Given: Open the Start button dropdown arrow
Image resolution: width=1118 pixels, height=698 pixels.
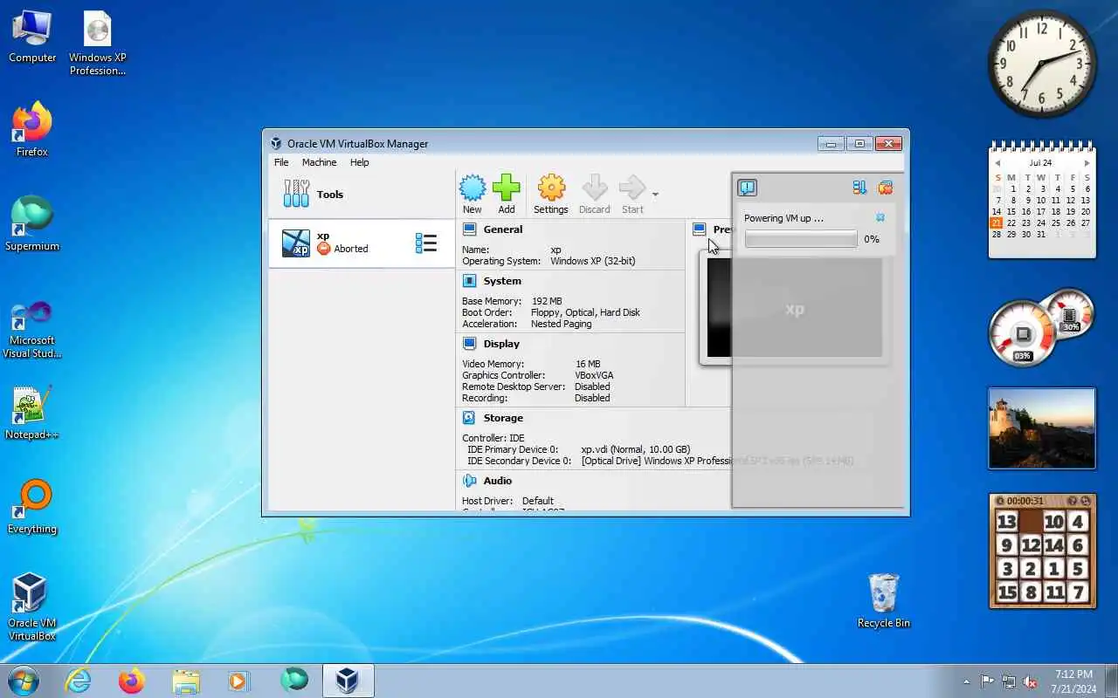Looking at the screenshot, I should tap(655, 195).
